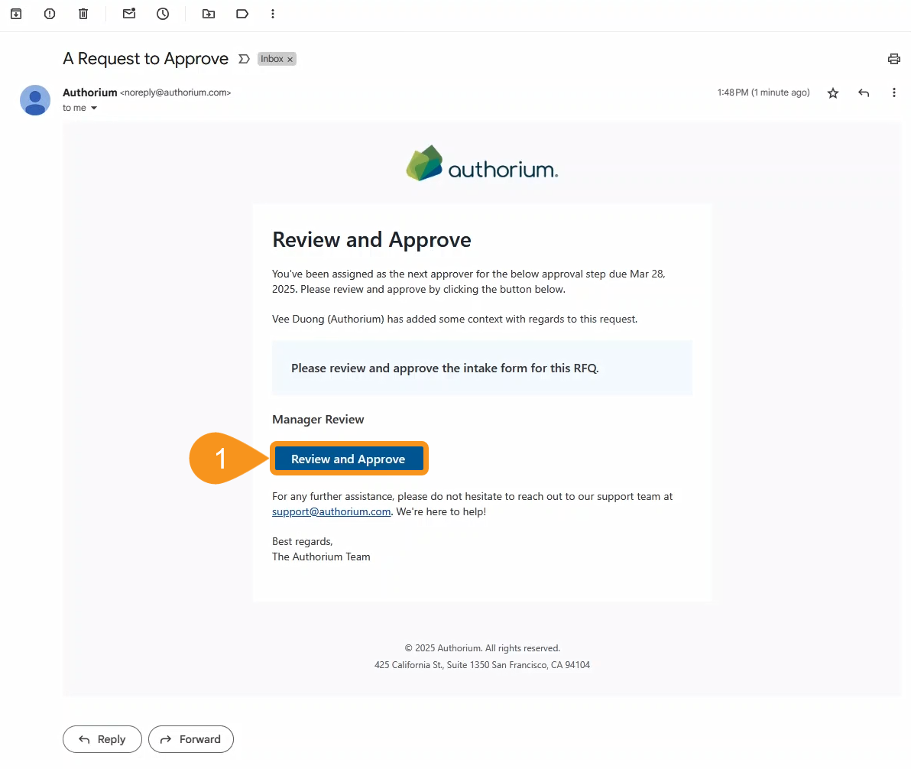Snooze the email
This screenshot has width=911, height=769.
162,14
